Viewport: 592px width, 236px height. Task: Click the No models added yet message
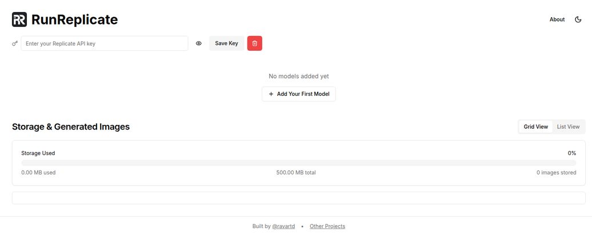coord(299,76)
